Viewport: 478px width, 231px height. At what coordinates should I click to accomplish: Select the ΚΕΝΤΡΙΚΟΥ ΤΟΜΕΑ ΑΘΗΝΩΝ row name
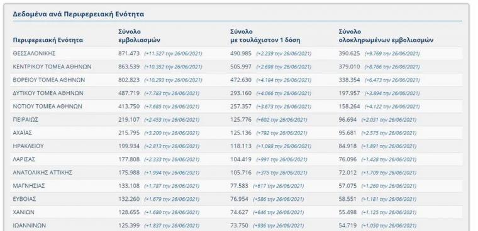point(52,67)
